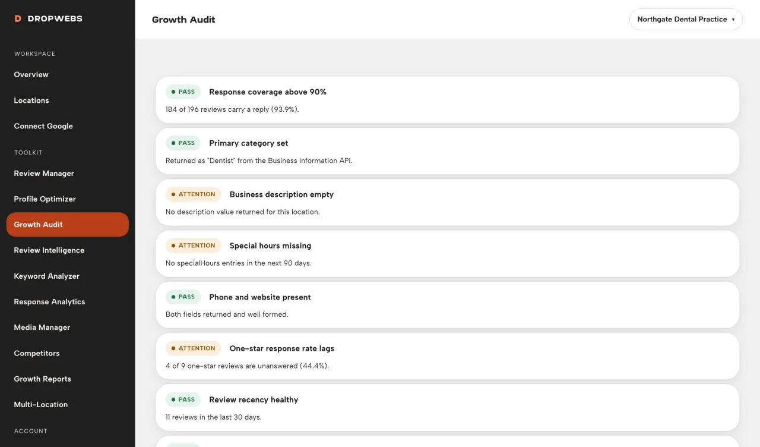This screenshot has width=760, height=447.
Task: Click the PASS badge on Primary category set
Action: click(x=183, y=143)
